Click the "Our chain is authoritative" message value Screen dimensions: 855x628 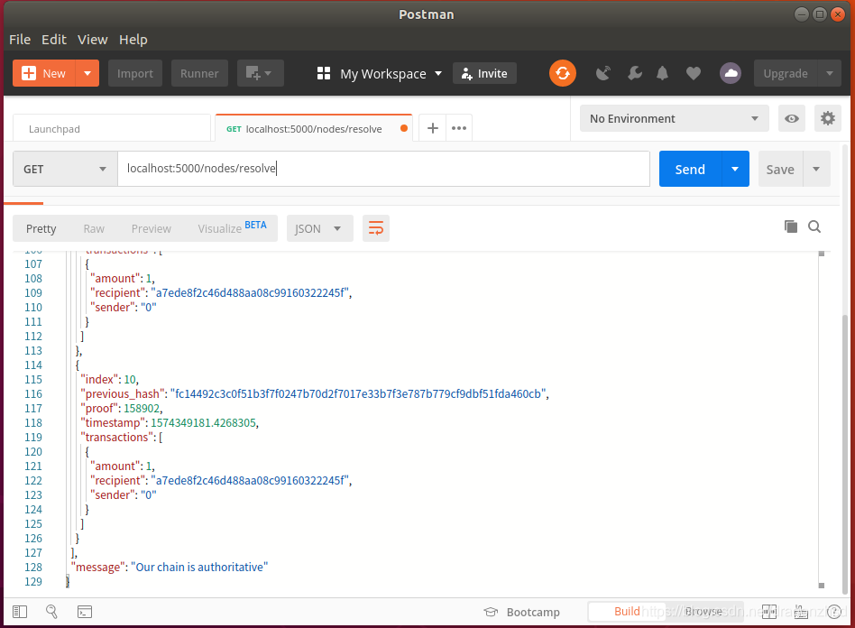click(199, 567)
